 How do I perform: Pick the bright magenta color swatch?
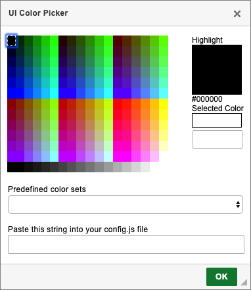click(118, 157)
